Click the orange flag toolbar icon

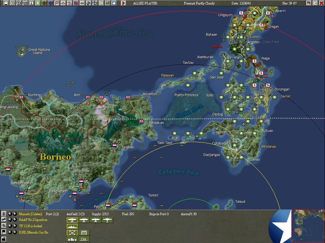(x=57, y=3)
